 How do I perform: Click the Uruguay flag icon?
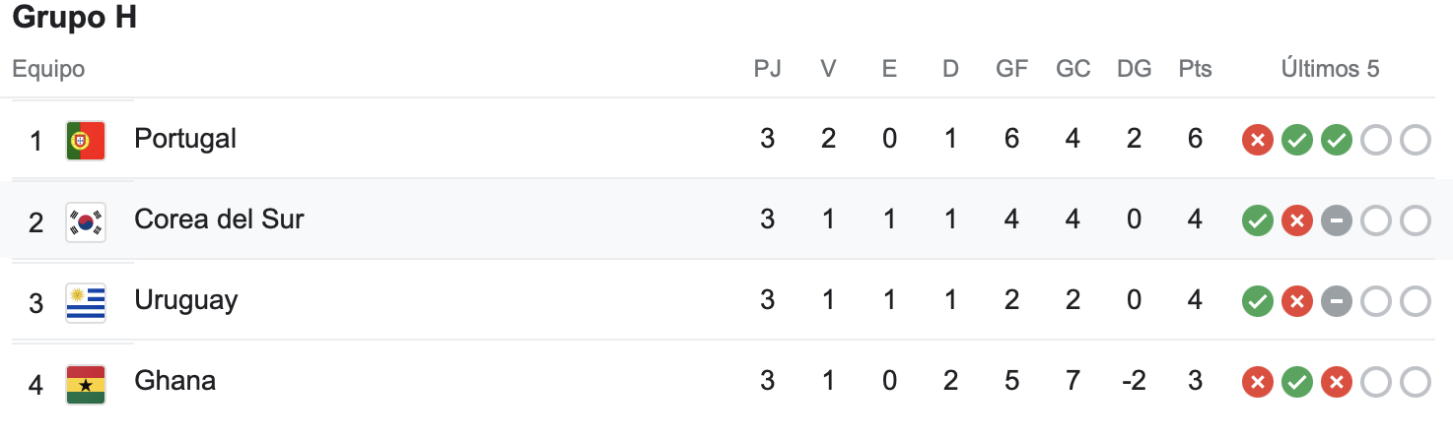point(86,301)
